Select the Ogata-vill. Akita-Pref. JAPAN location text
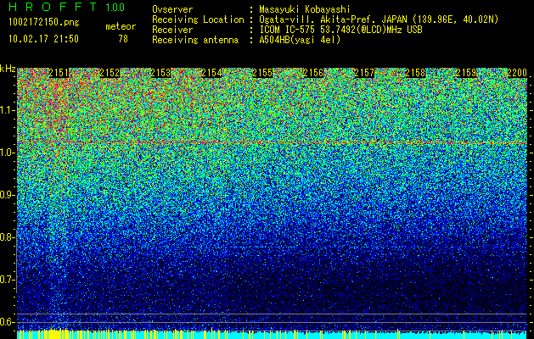534x339 pixels. (379, 19)
